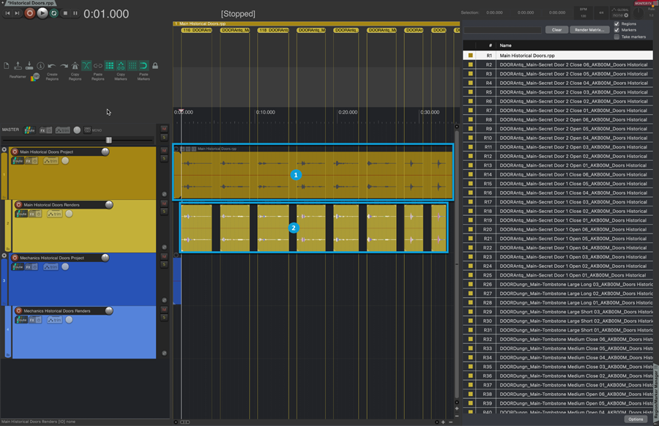
Task: Toggle the repeat loop button
Action: click(x=53, y=12)
